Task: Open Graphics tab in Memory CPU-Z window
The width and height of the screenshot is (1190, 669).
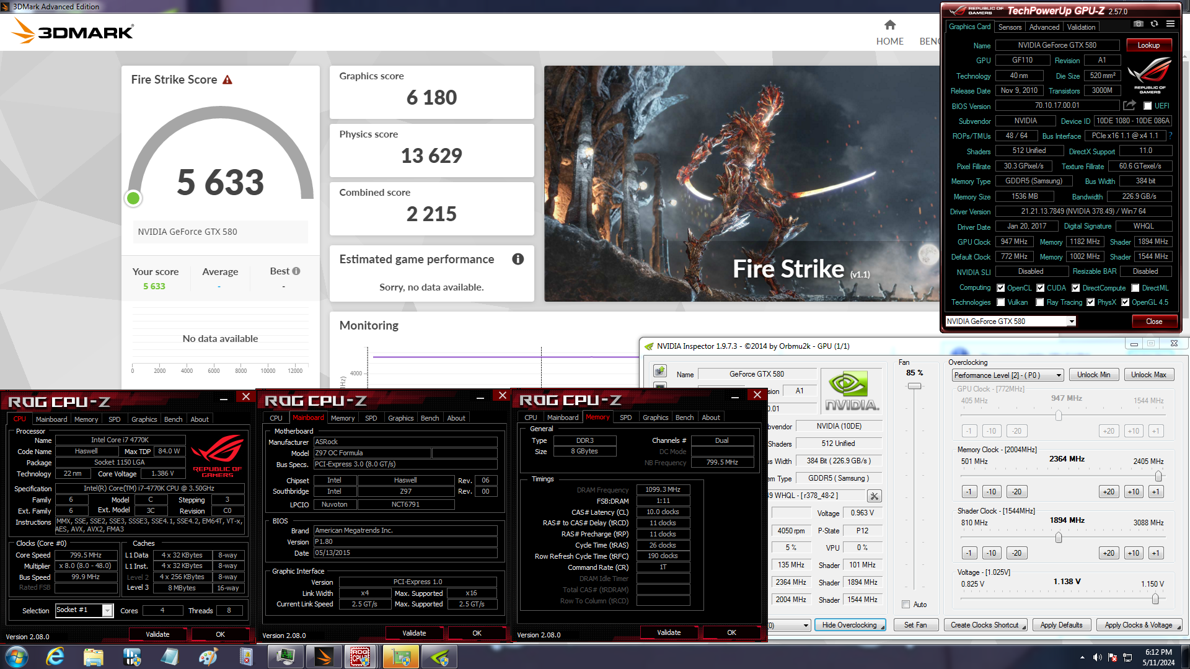Action: point(655,418)
